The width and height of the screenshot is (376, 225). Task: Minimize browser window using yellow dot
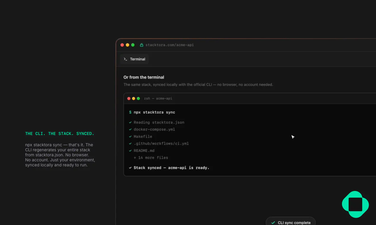pyautogui.click(x=128, y=45)
